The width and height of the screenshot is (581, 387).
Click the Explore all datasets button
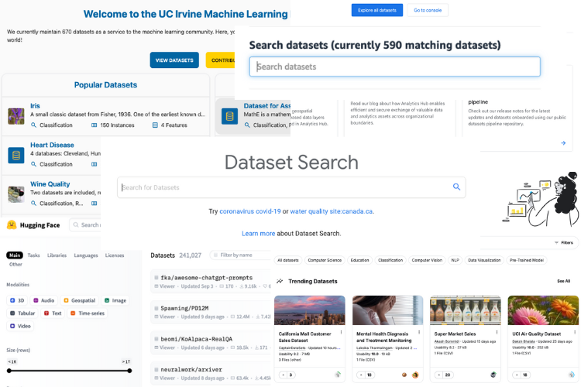click(x=376, y=10)
